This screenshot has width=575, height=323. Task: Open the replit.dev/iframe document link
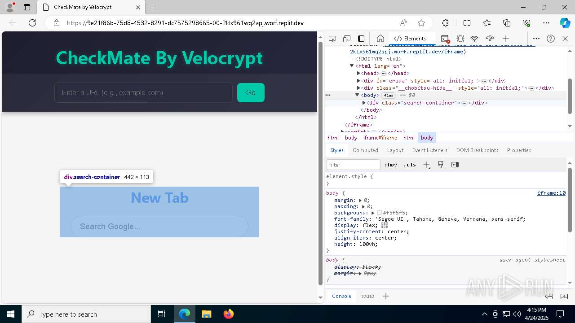coord(407,52)
